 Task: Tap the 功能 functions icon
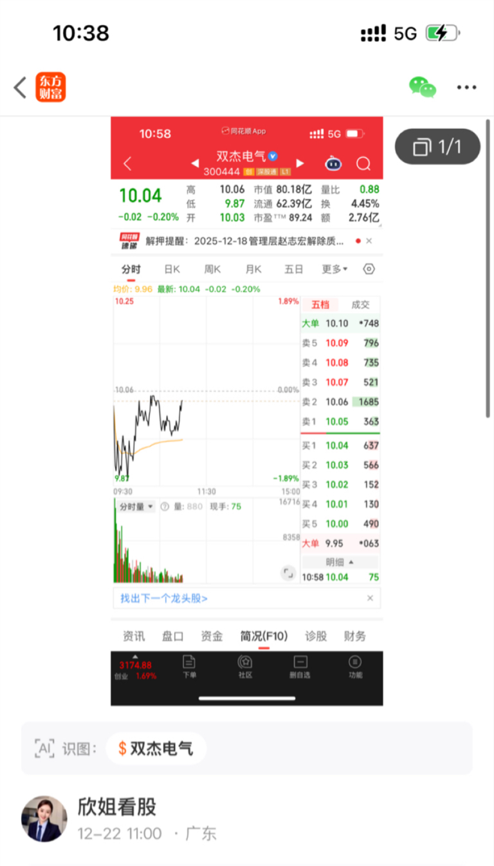click(355, 667)
